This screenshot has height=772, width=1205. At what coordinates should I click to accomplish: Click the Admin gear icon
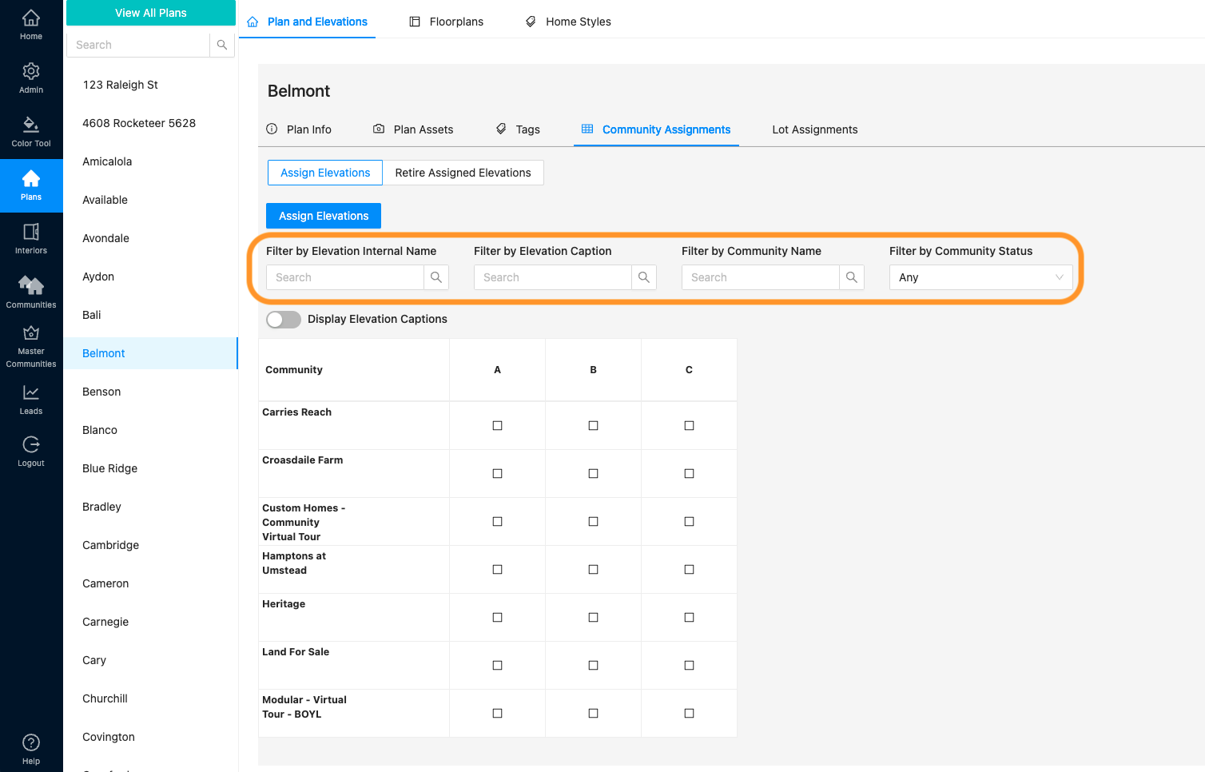point(31,78)
